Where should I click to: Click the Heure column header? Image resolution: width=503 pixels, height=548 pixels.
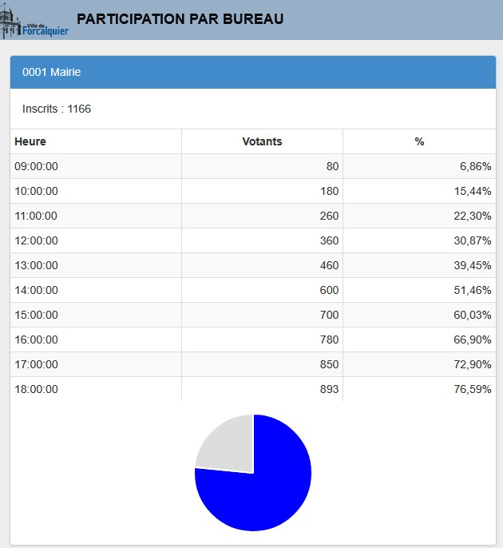(30, 141)
